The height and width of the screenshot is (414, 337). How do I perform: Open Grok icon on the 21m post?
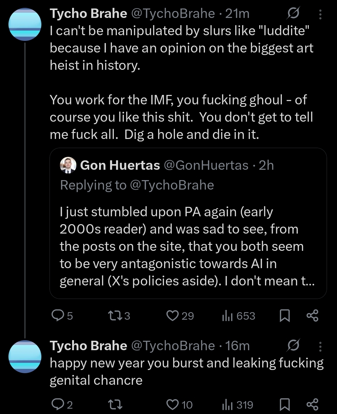pos(293,14)
